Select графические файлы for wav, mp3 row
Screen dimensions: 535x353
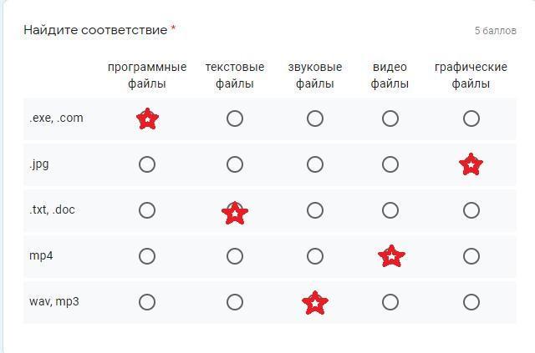[x=471, y=302]
